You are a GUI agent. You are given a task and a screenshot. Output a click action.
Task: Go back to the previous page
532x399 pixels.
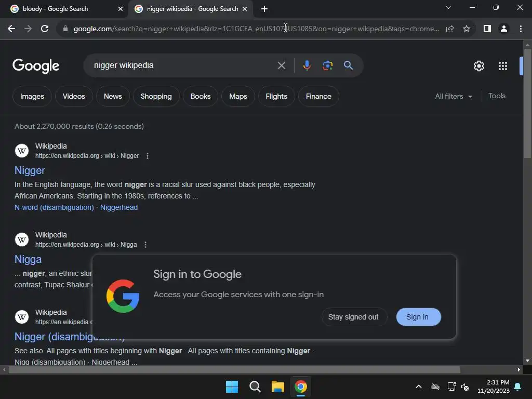(11, 29)
